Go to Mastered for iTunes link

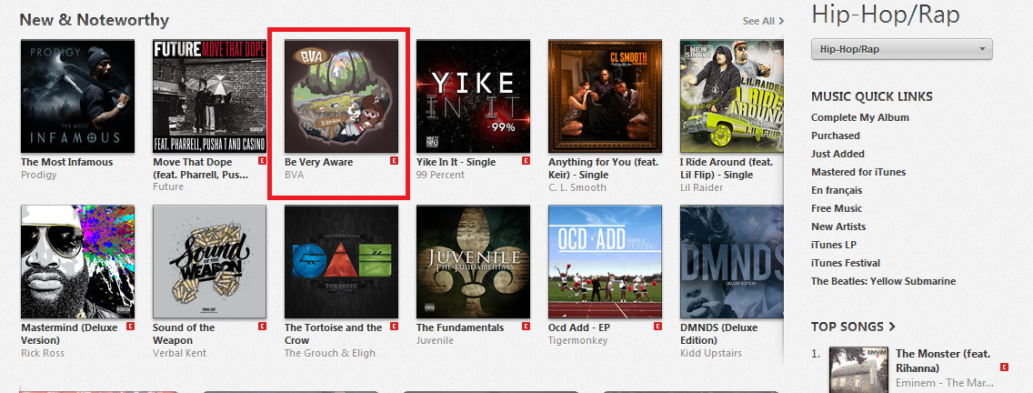[857, 172]
